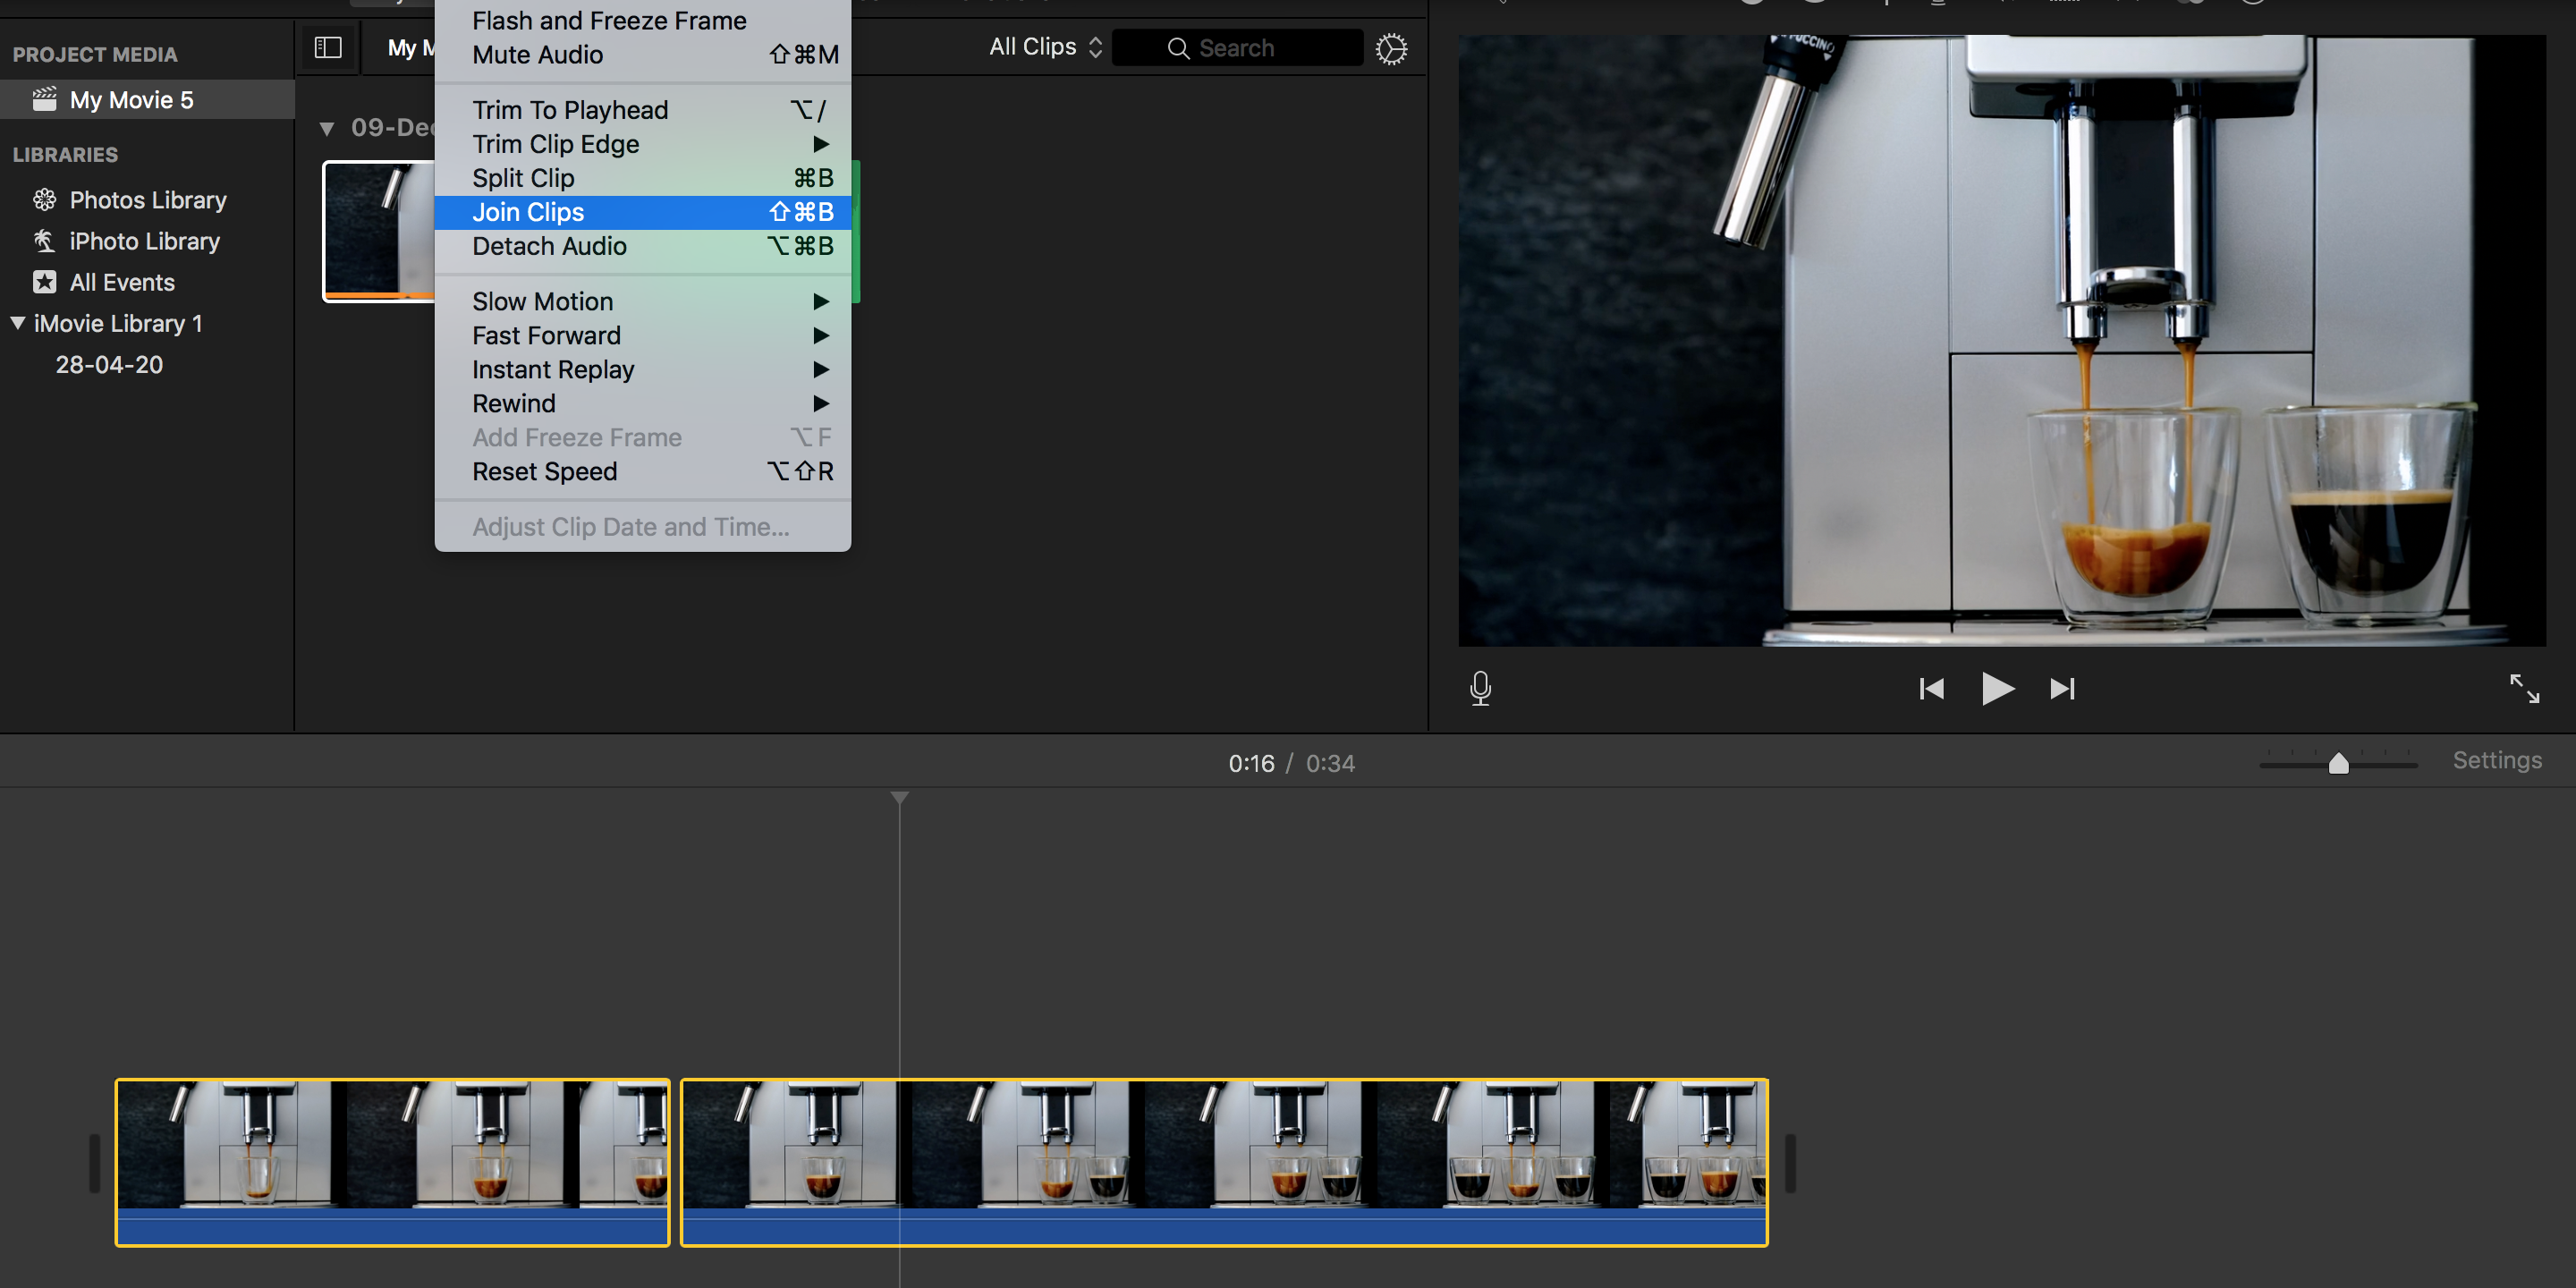Image resolution: width=2576 pixels, height=1288 pixels.
Task: Select Detach Audio in the menu
Action: tap(549, 246)
